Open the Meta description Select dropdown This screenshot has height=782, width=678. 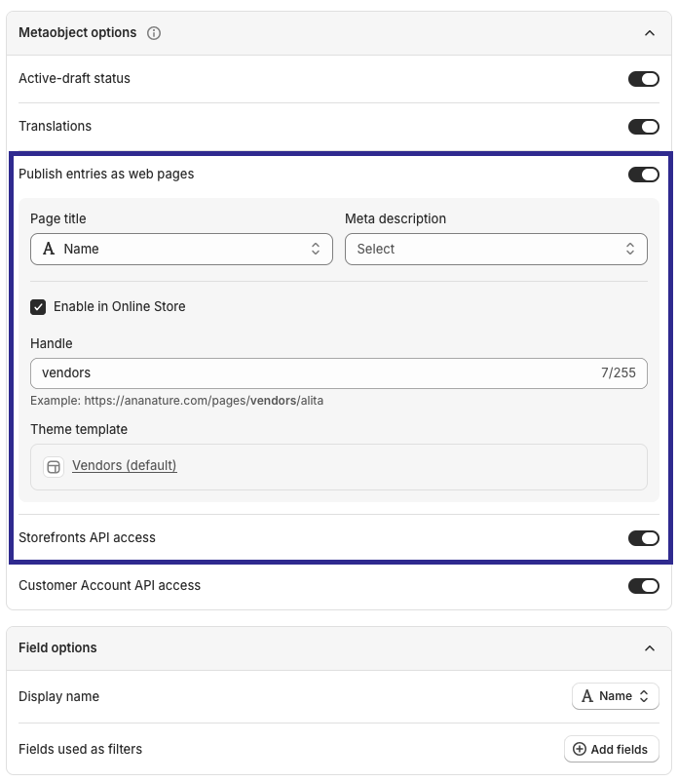point(496,249)
